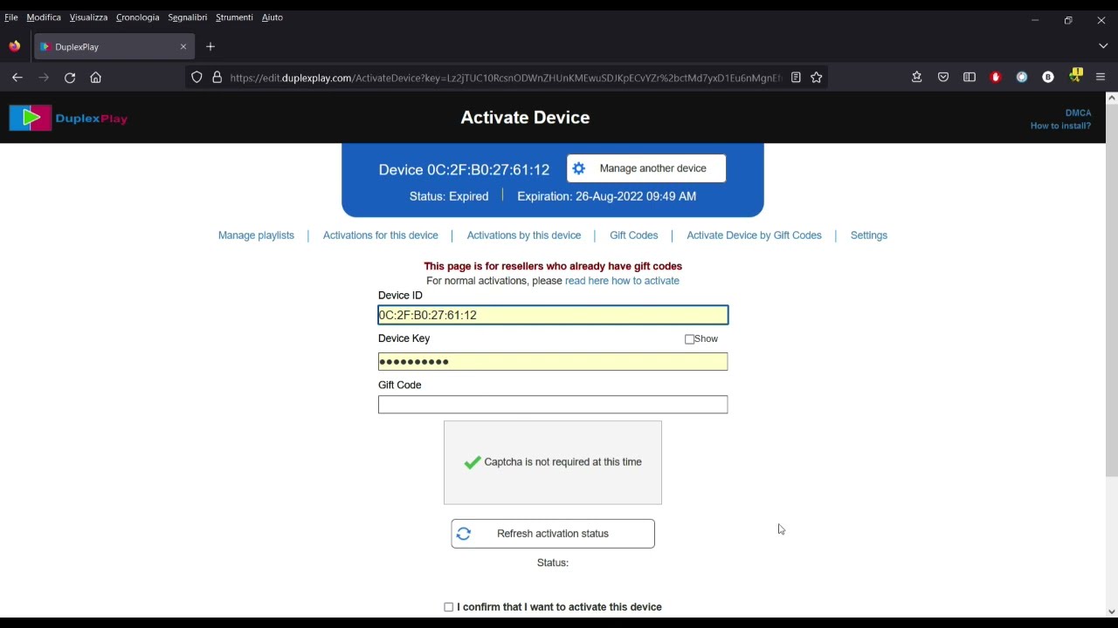Viewport: 1118px width, 628px height.
Task: Click the gear icon on Manage another device
Action: [579, 168]
